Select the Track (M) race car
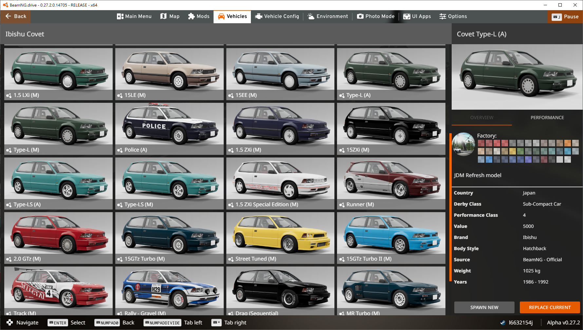This screenshot has width=583, height=330. tap(58, 291)
